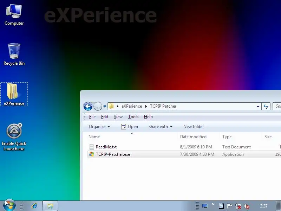The width and height of the screenshot is (281, 211).
Task: Click the Application type cell
Action: [233, 154]
